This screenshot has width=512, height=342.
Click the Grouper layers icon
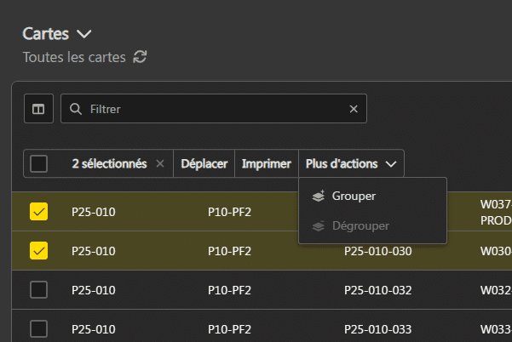(x=318, y=196)
